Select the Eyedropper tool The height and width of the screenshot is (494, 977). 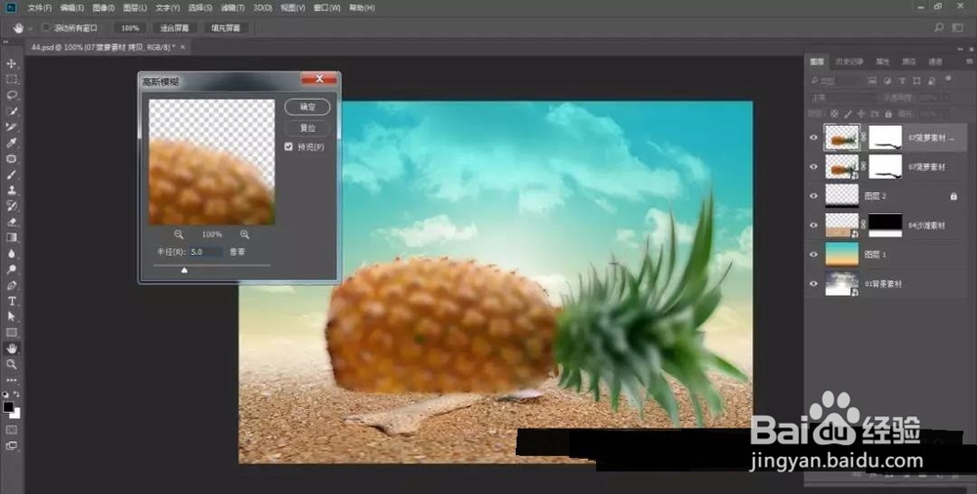[x=11, y=143]
